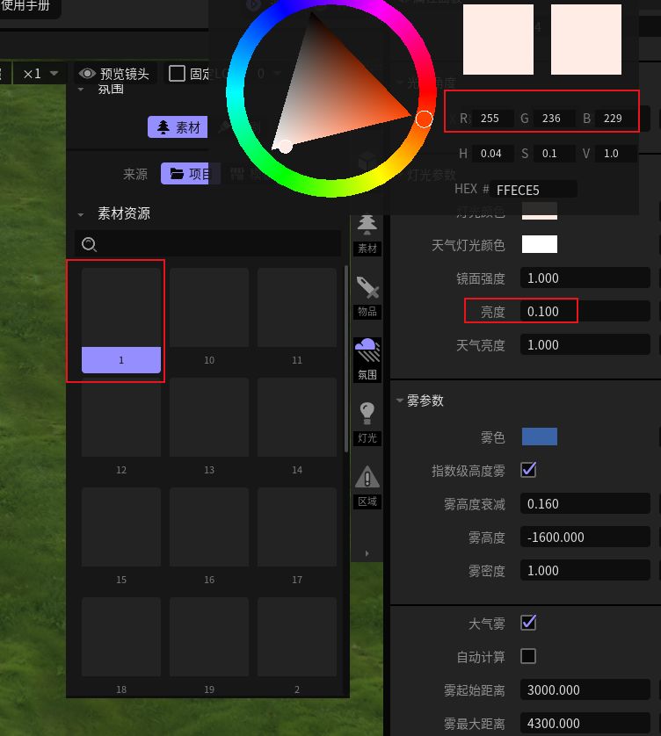
Task: Enable the 自动计算 checkbox
Action: [x=528, y=656]
